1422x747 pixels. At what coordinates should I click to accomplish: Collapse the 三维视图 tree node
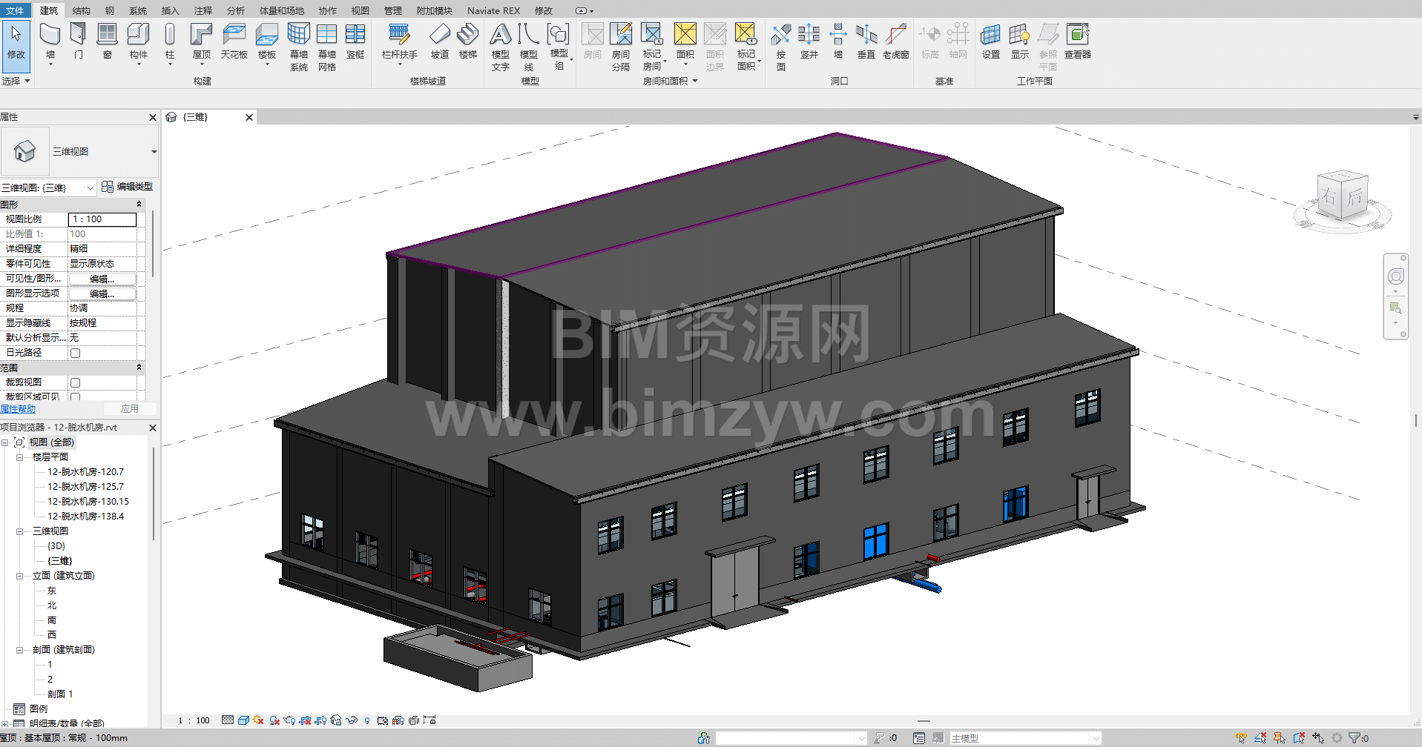point(20,531)
